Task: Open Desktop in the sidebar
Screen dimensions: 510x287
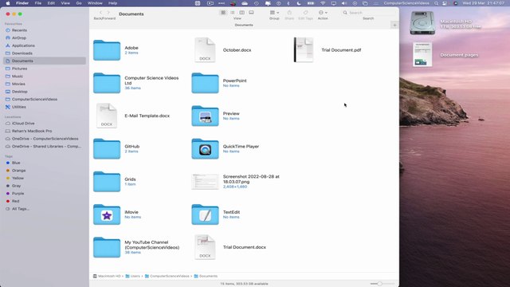Action: [x=19, y=92]
